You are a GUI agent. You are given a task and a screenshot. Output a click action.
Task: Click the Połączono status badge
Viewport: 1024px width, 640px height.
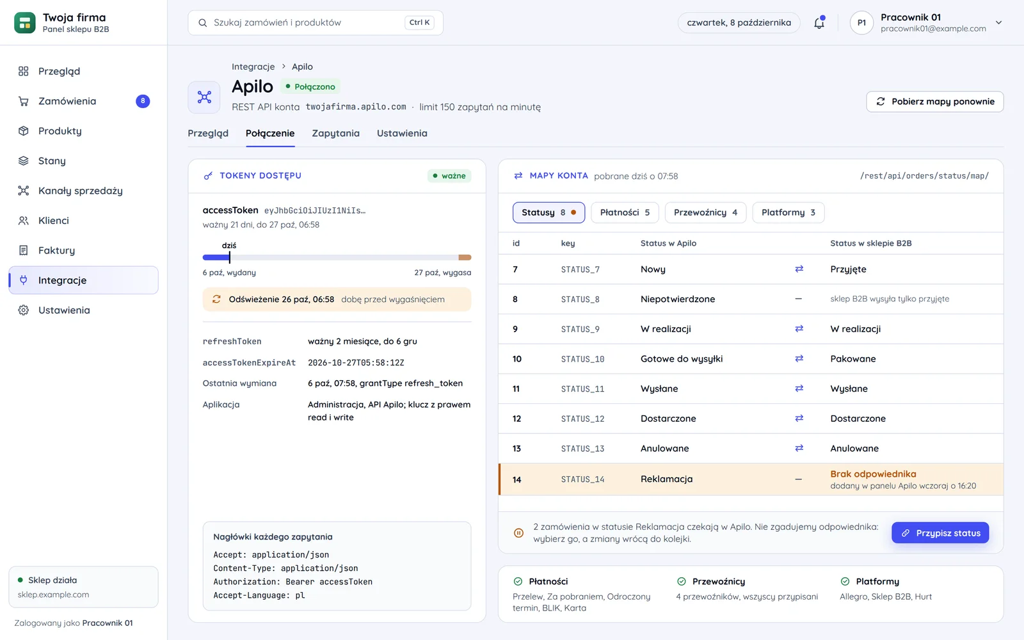click(310, 86)
